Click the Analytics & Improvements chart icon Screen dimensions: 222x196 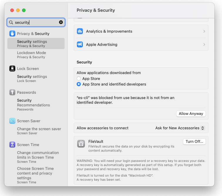tap(80, 31)
